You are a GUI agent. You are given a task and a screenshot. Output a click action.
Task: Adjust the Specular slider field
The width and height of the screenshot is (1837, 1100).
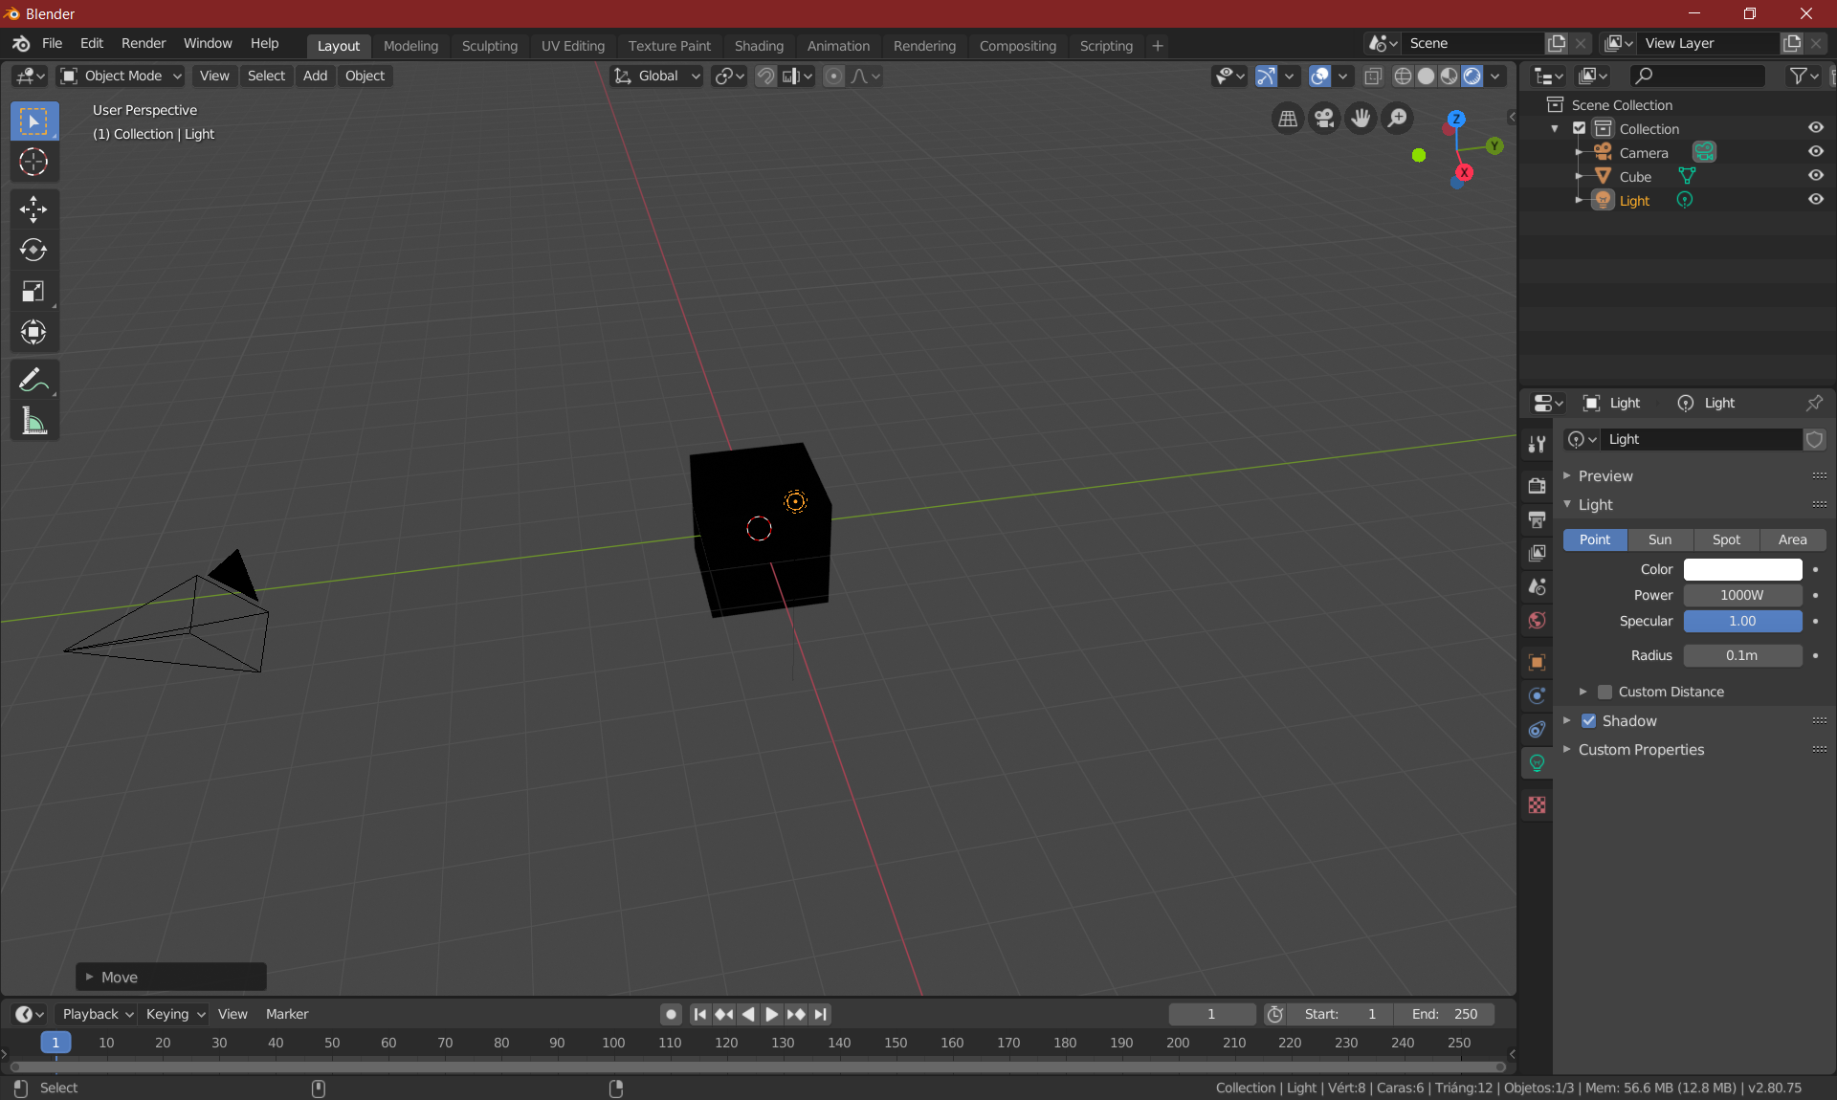click(x=1742, y=622)
